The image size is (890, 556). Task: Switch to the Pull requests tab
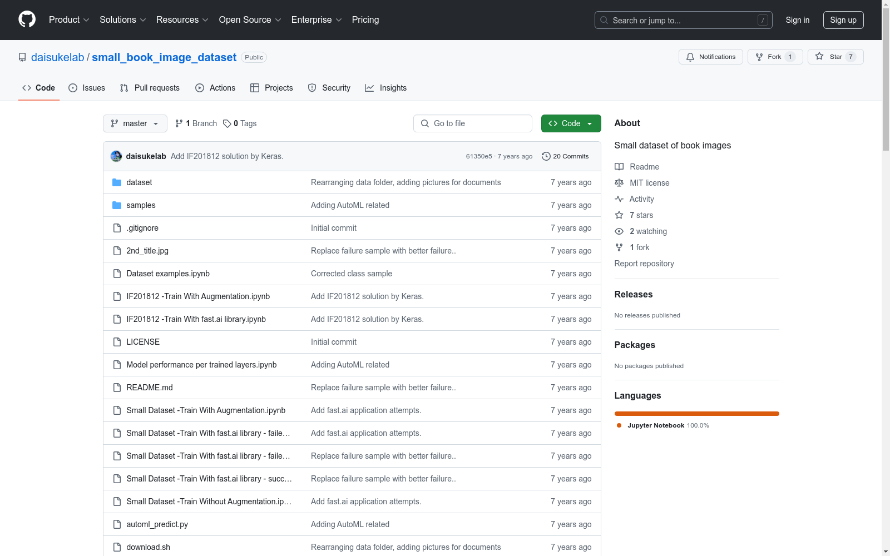coord(150,88)
